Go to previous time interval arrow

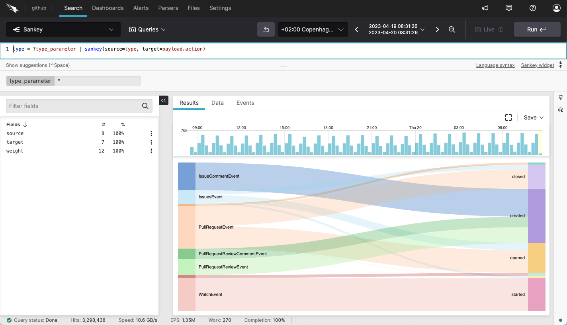point(357,29)
